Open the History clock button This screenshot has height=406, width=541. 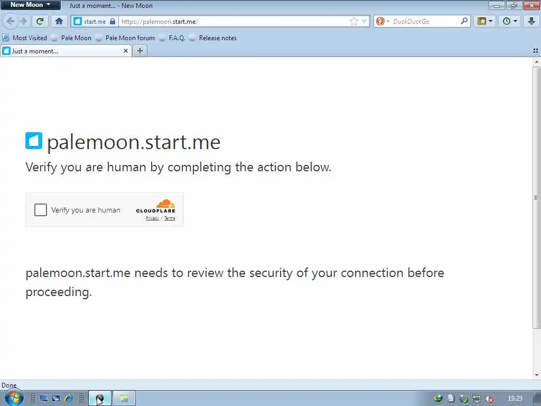click(510, 21)
